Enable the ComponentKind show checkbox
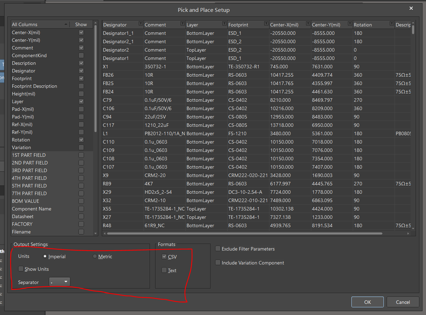 coord(81,55)
